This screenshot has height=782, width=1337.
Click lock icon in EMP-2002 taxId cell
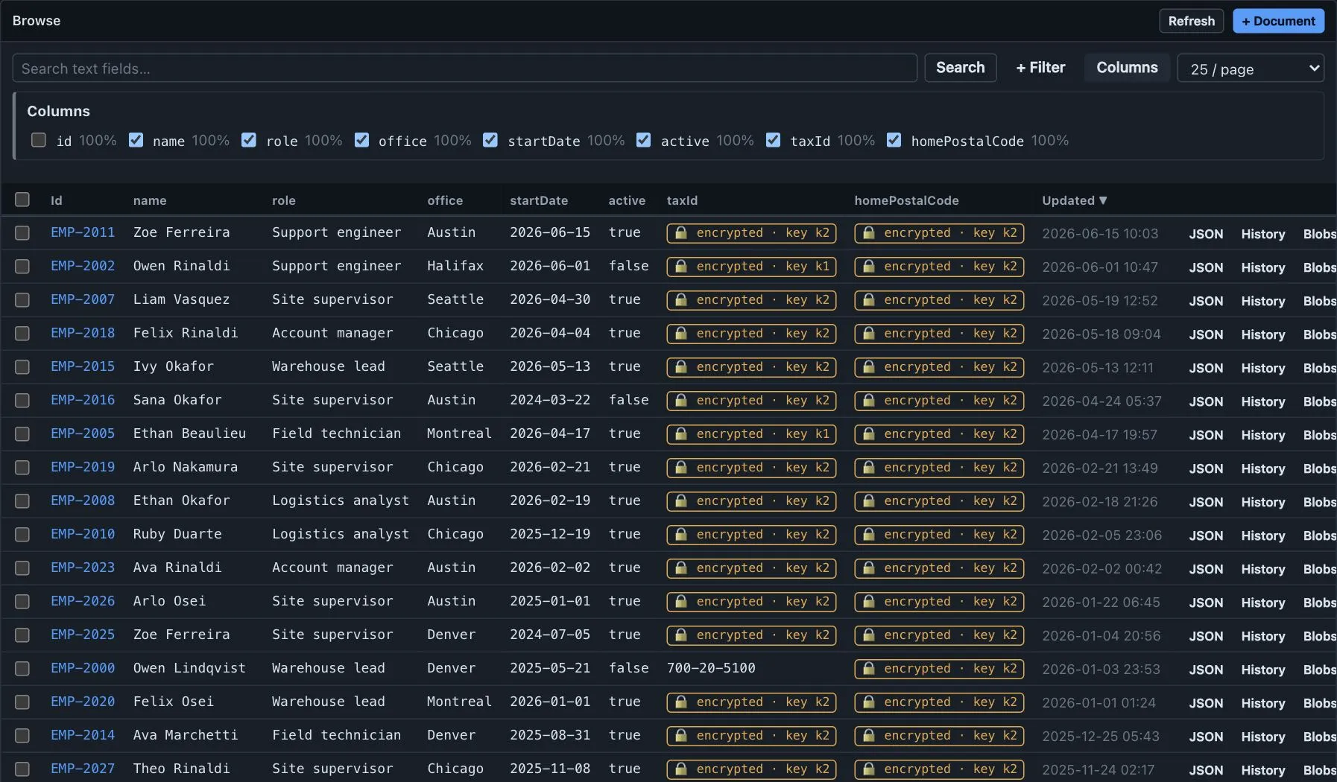point(680,266)
